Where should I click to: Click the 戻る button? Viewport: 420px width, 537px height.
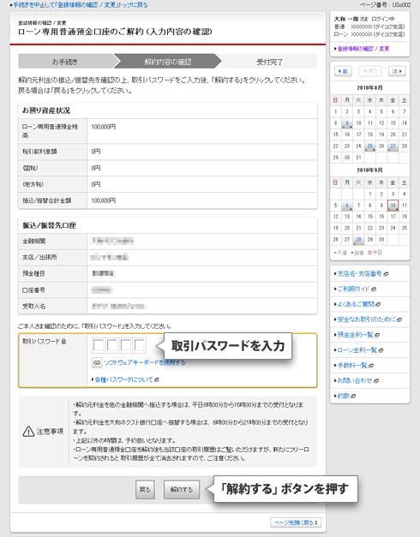click(145, 489)
